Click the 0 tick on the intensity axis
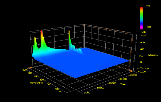This screenshot has height=102, width=161. (141, 62)
